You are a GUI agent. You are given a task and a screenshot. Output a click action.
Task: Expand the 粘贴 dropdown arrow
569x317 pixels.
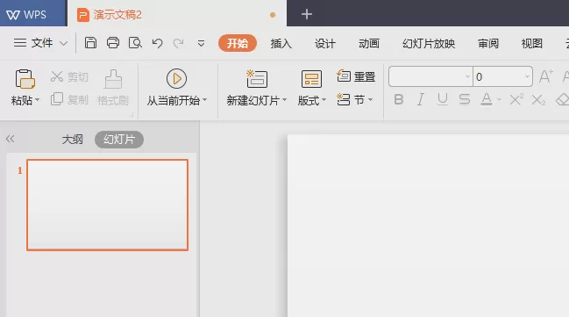[38, 99]
